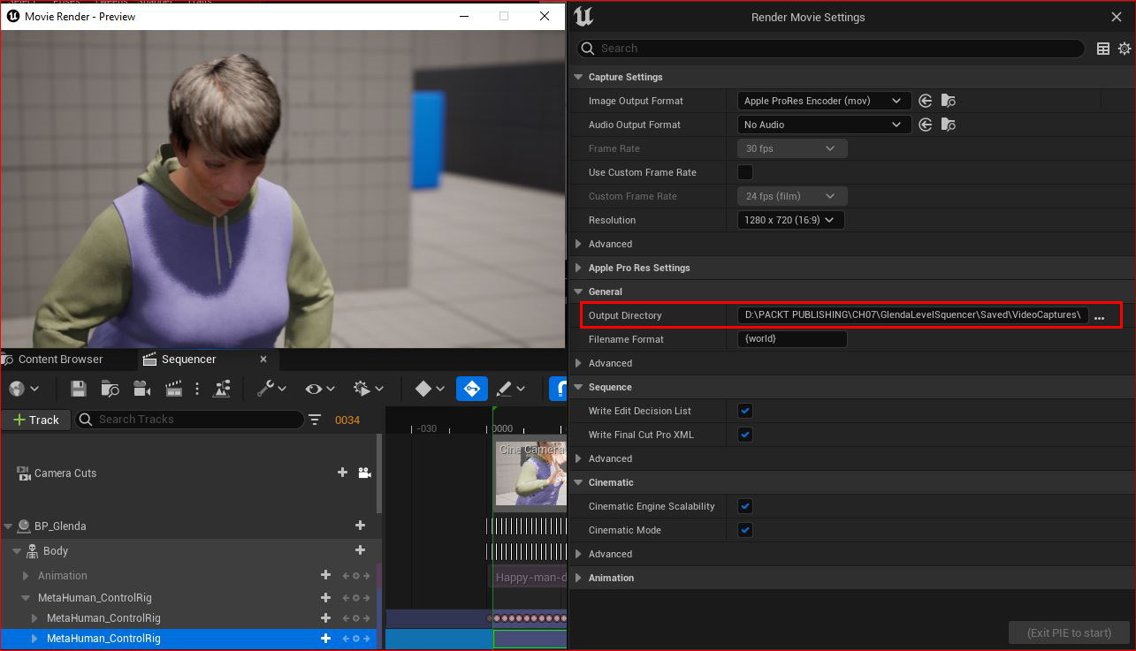The image size is (1136, 651).
Task: Open the playback options gear menu
Action: (x=369, y=389)
